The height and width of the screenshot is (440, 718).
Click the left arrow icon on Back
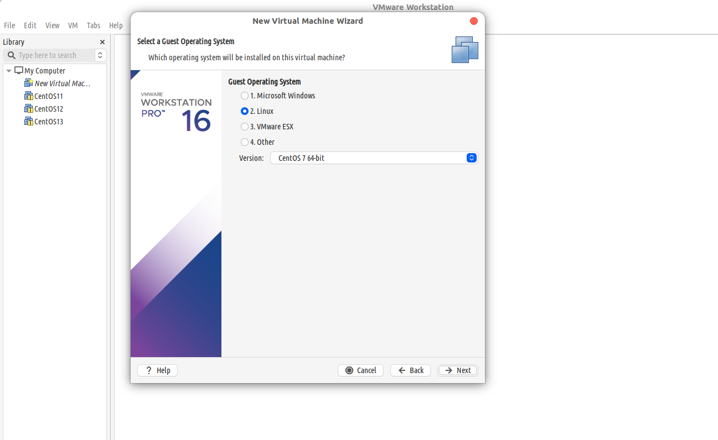[x=402, y=370]
